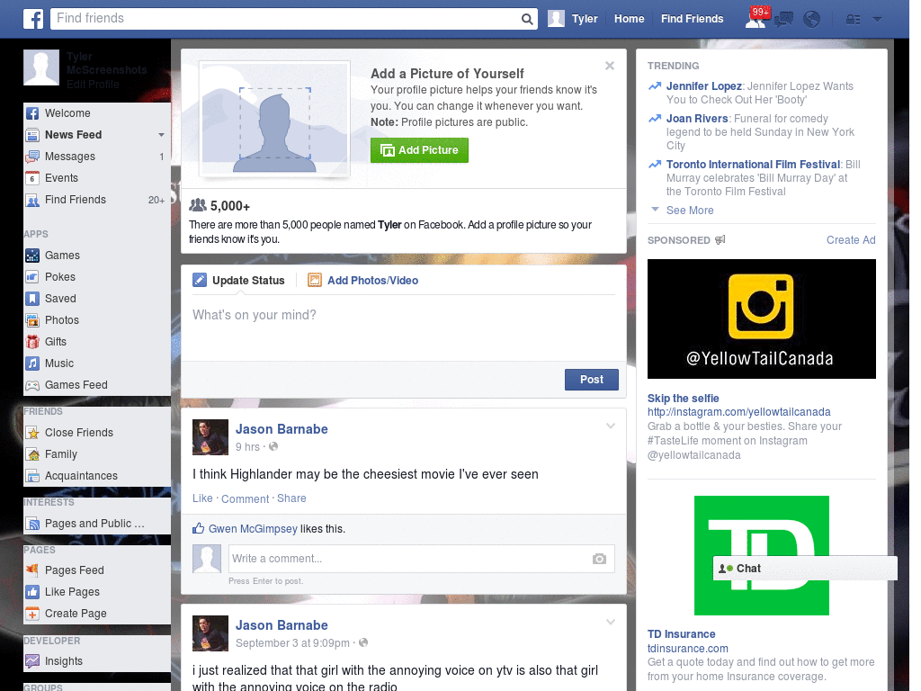
Task: Click the Games Feed controller icon
Action: 32,385
